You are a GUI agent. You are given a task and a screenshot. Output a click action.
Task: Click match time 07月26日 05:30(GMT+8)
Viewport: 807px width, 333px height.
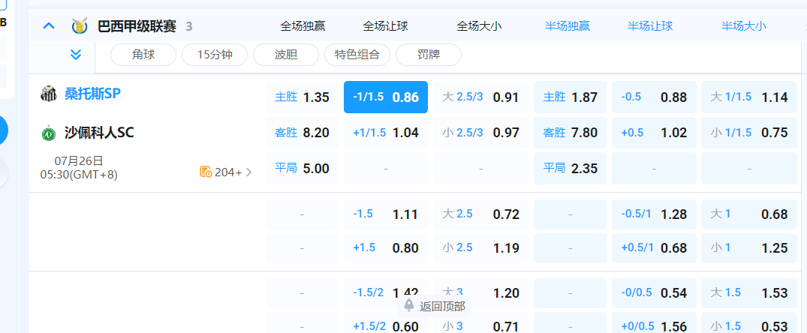coord(79,167)
